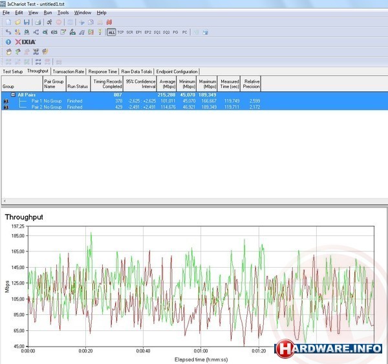
Task: Open the Window menu
Action: (83, 13)
